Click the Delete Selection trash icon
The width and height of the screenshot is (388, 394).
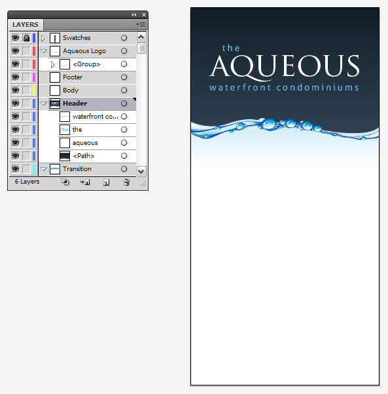coord(127,182)
